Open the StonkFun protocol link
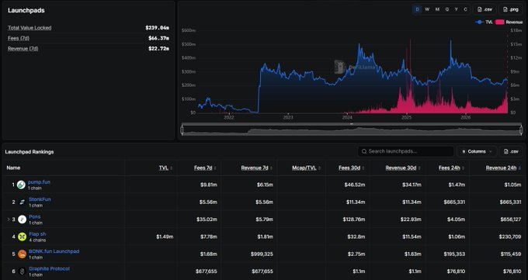The width and height of the screenshot is (528, 280). pyautogui.click(x=40, y=199)
